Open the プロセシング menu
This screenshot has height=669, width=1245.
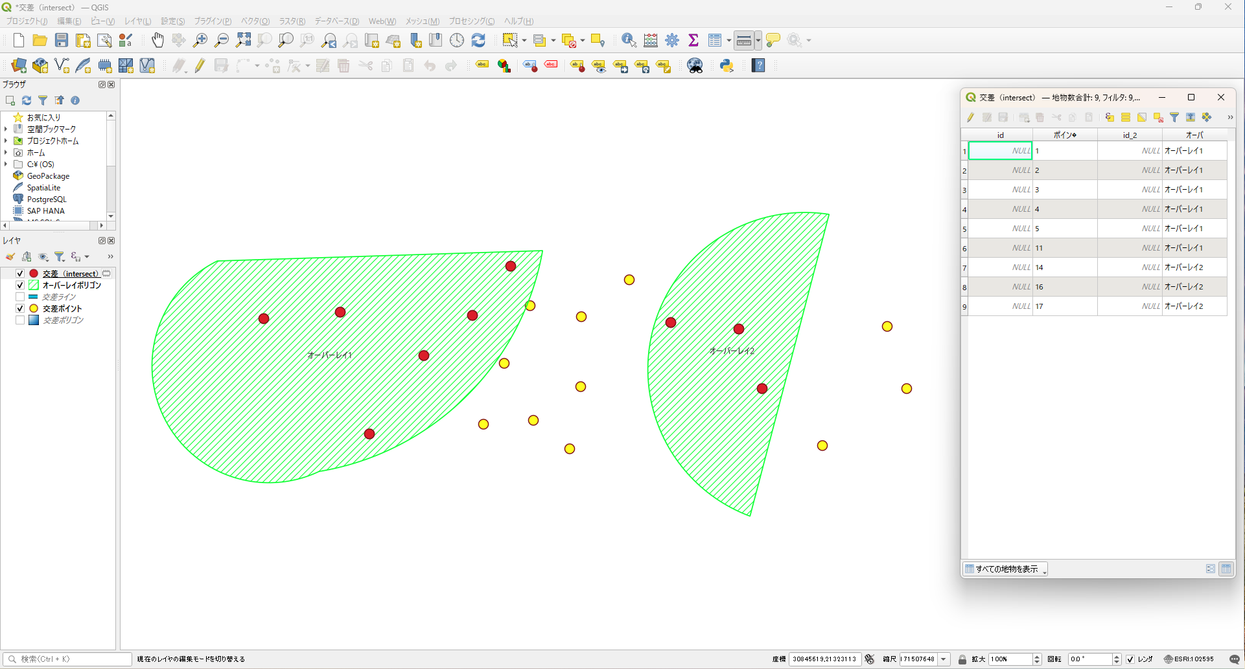[471, 21]
